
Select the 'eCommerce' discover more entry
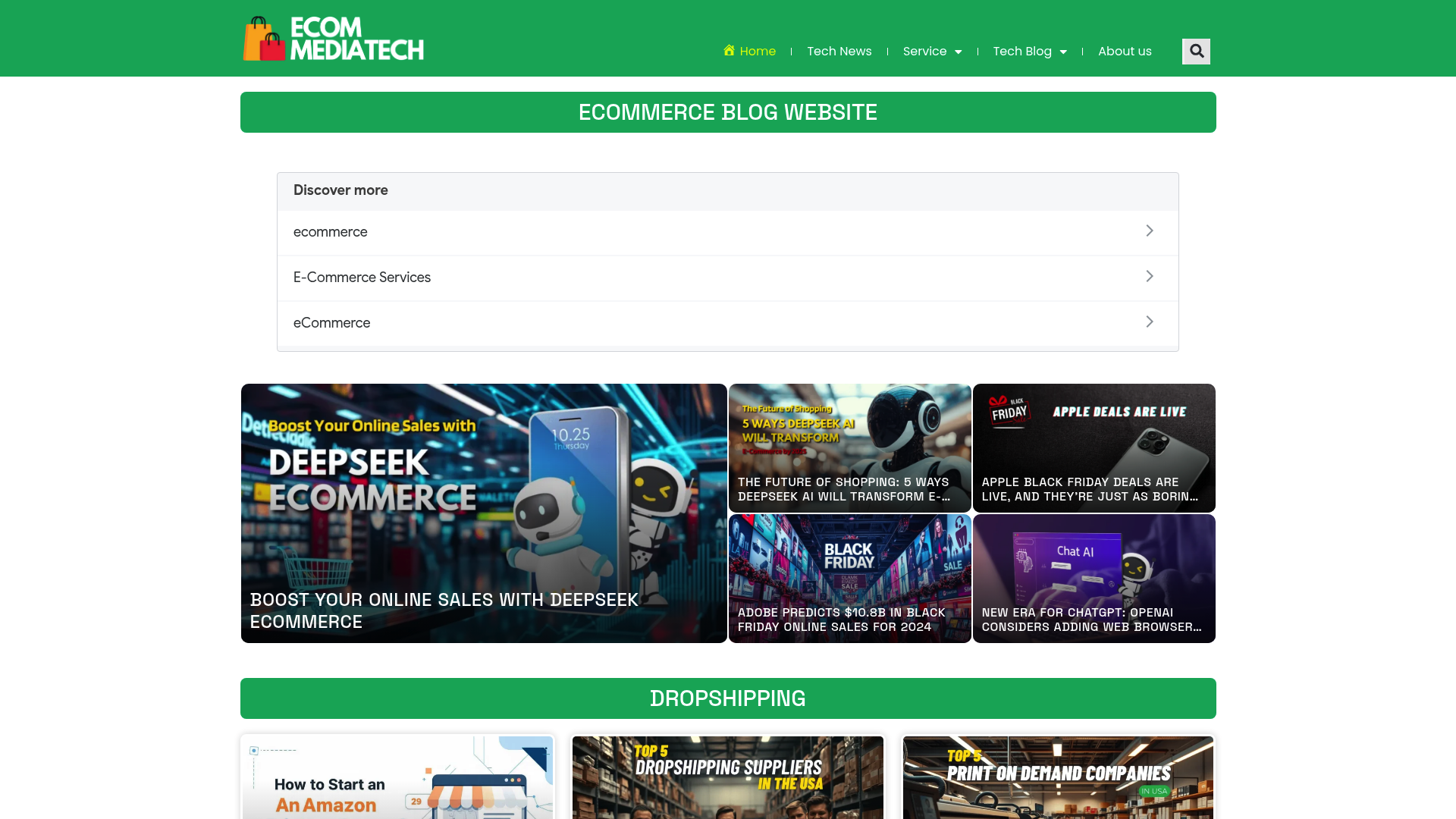tap(728, 323)
